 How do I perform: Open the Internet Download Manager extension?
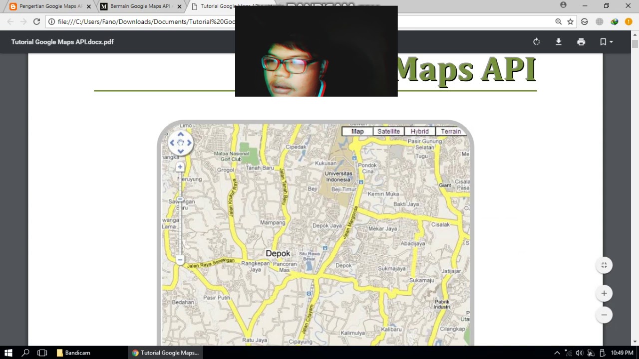pos(615,21)
